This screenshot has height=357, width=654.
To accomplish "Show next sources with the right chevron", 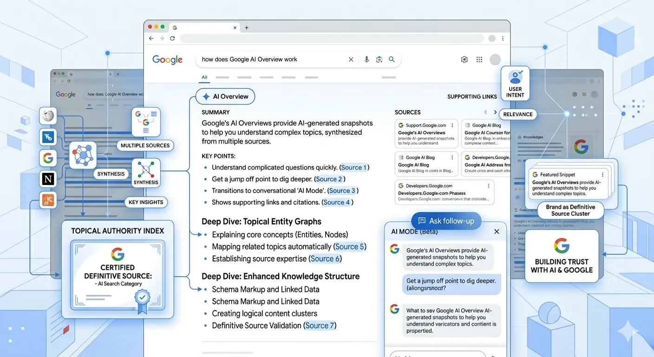I will [x=495, y=112].
